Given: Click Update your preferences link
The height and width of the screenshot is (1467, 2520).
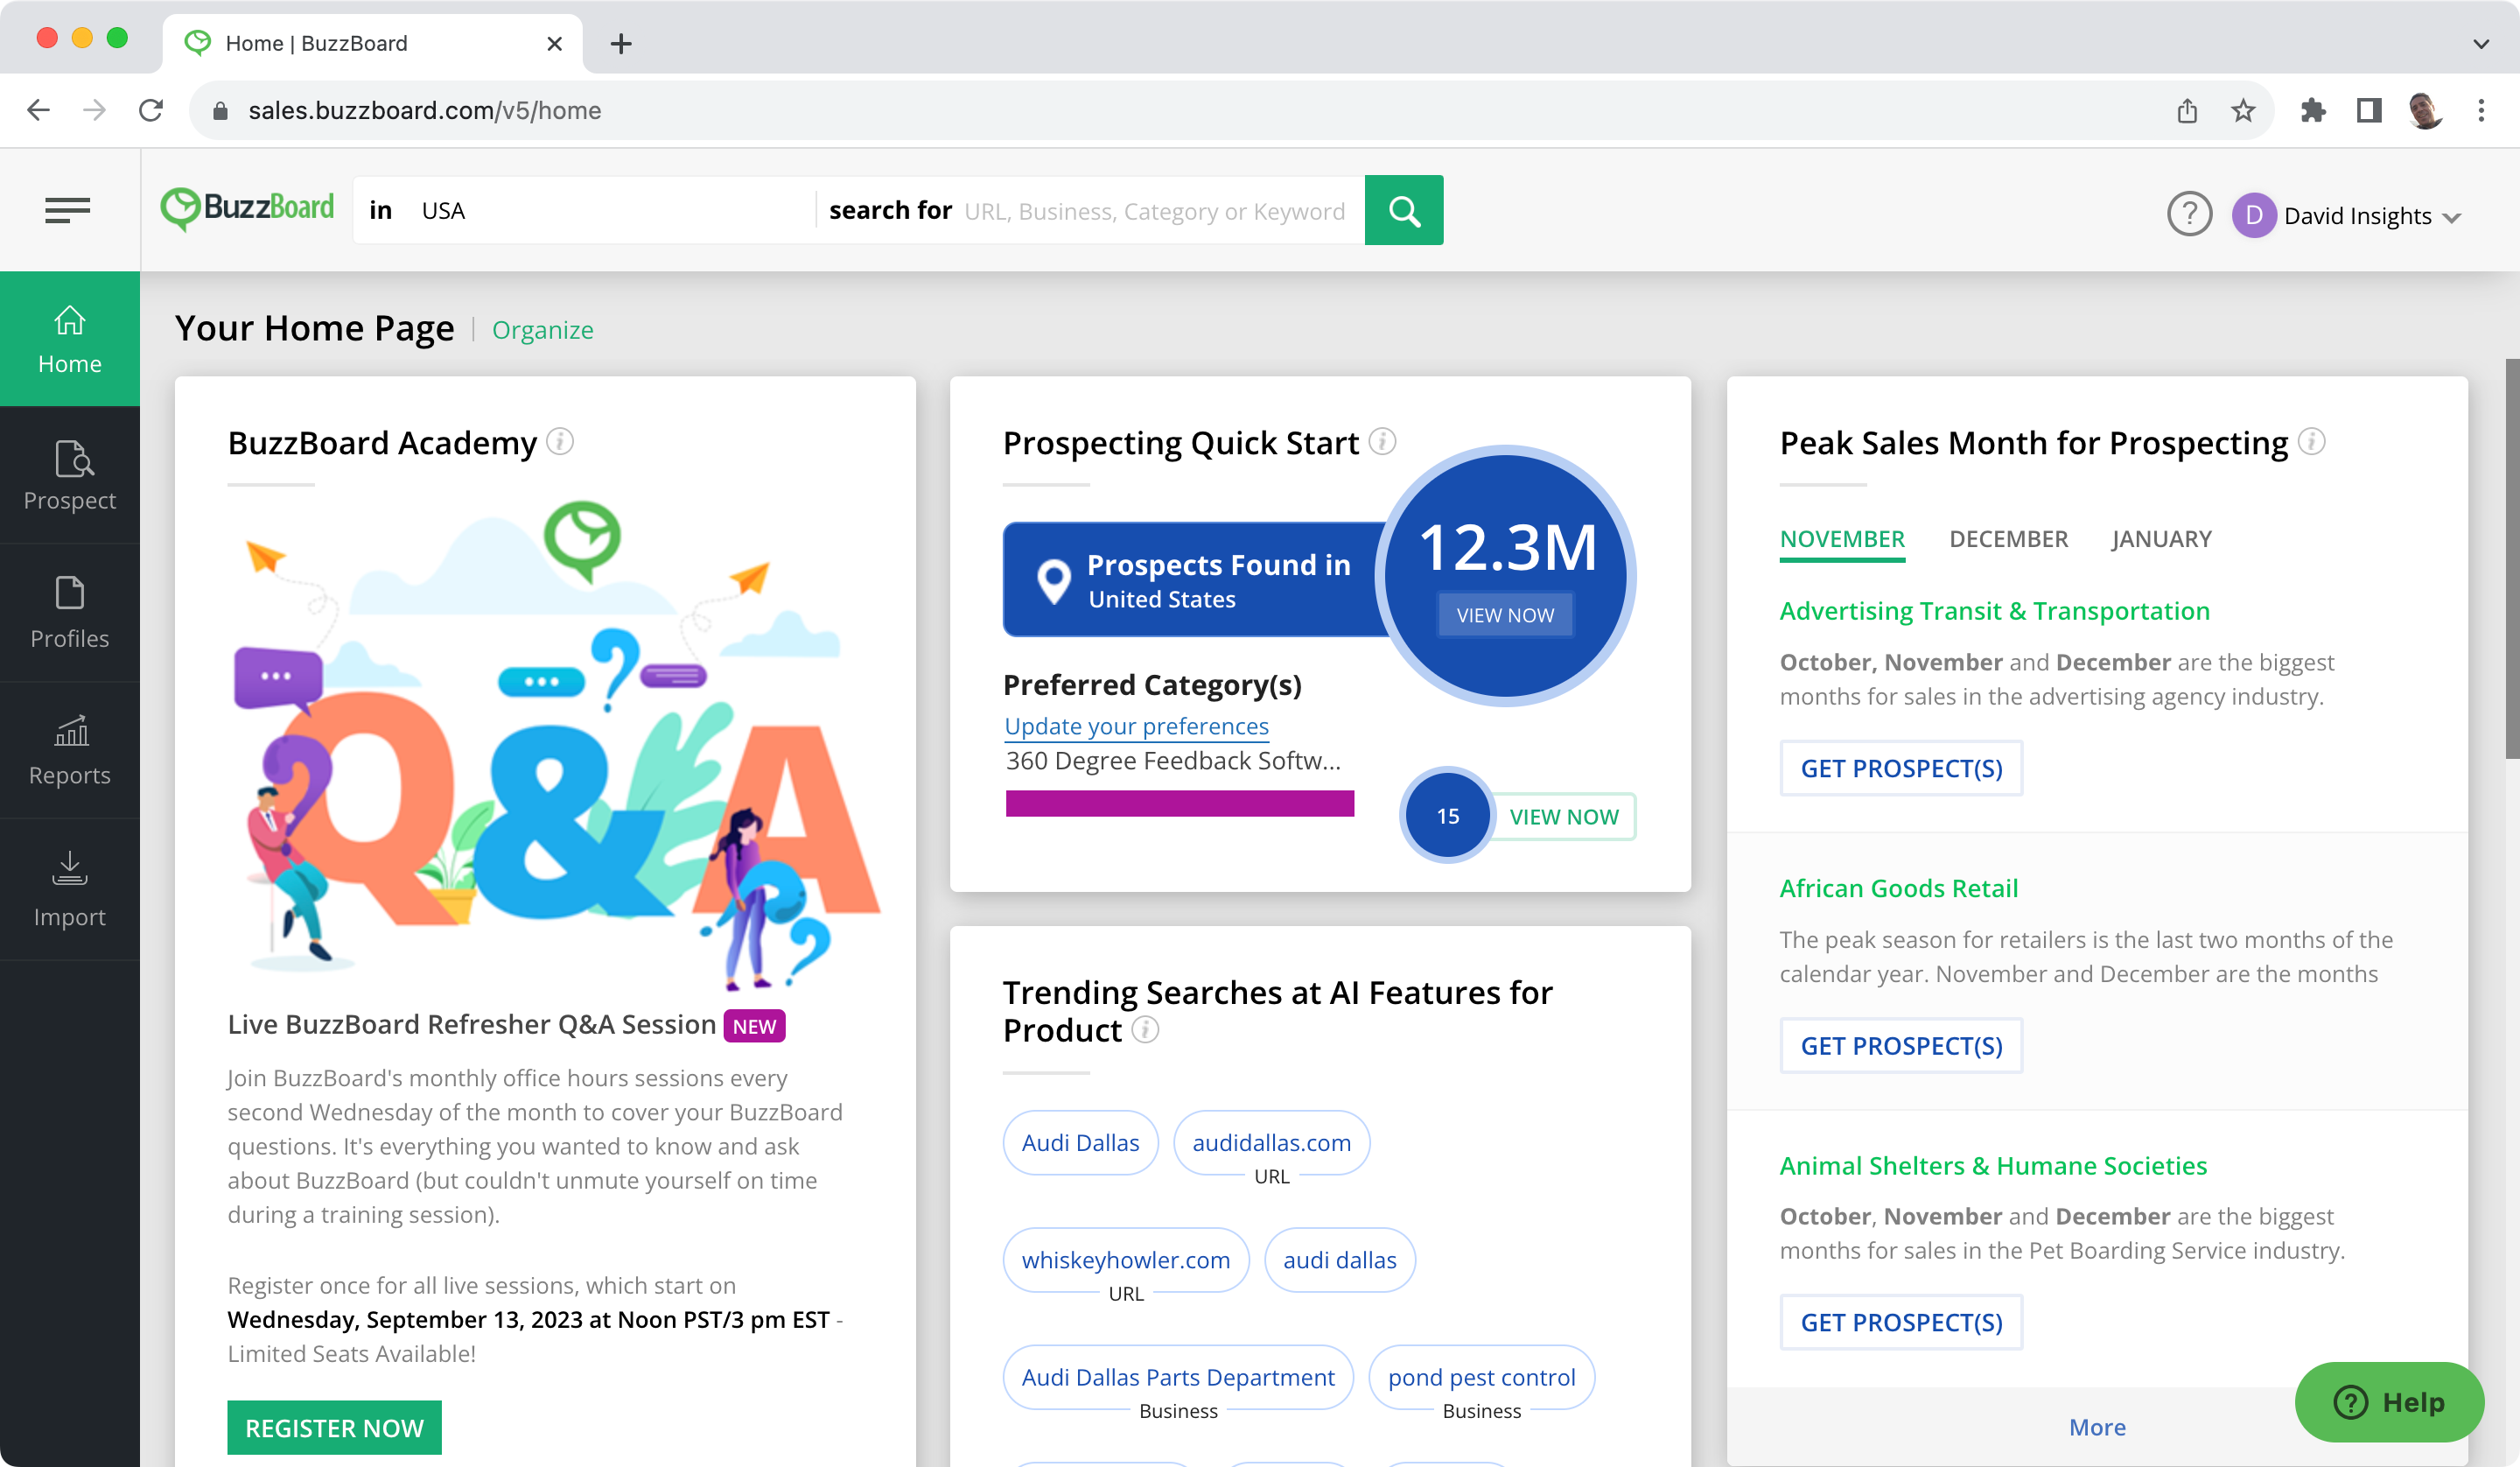Looking at the screenshot, I should tap(1136, 726).
